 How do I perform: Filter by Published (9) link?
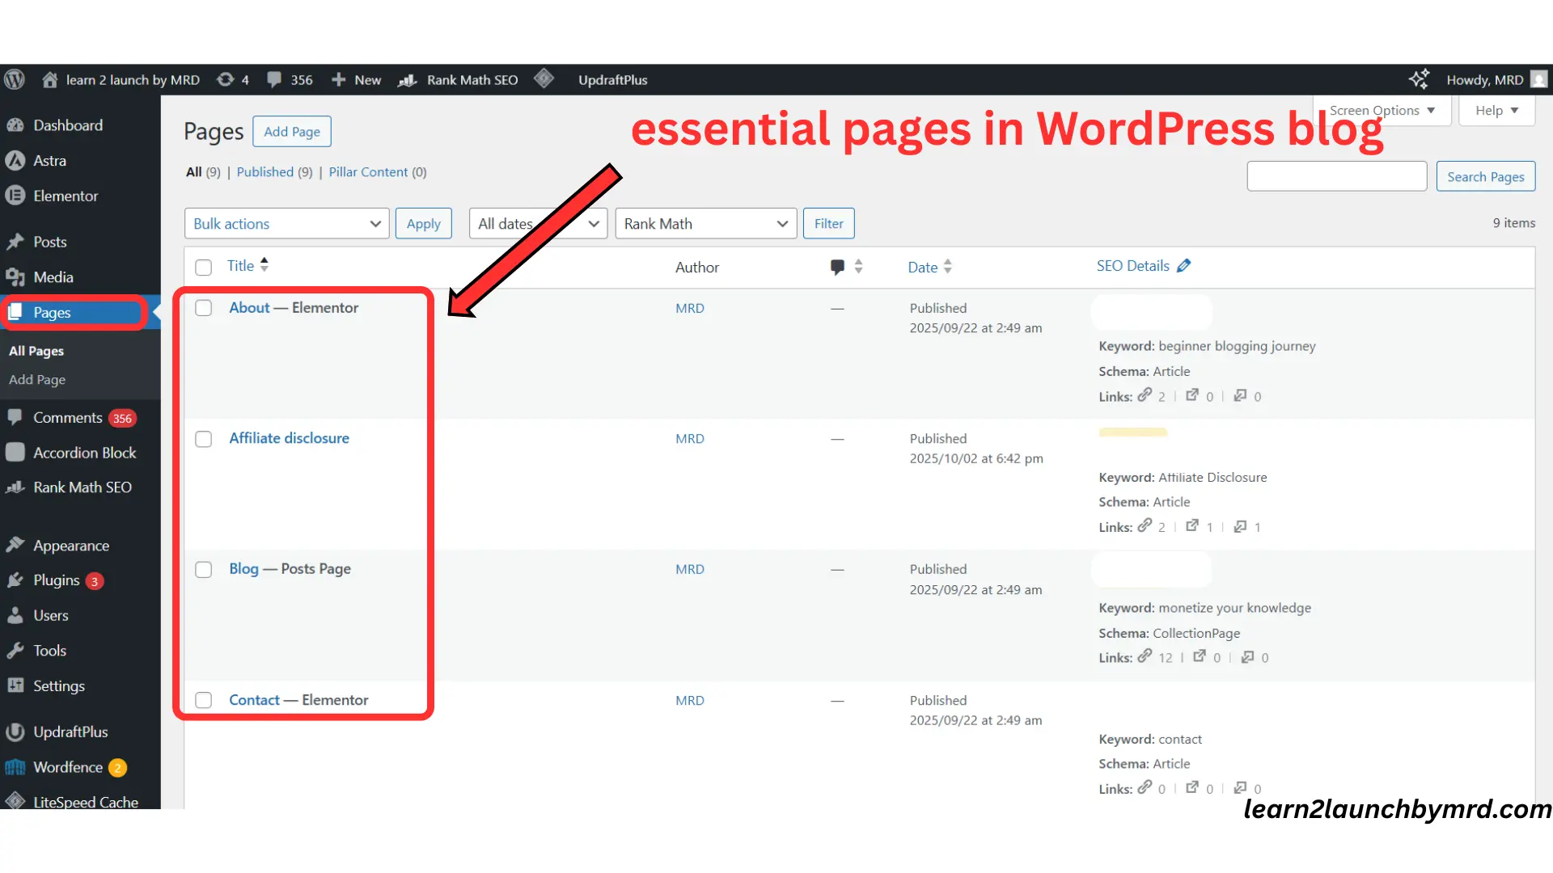[274, 172]
